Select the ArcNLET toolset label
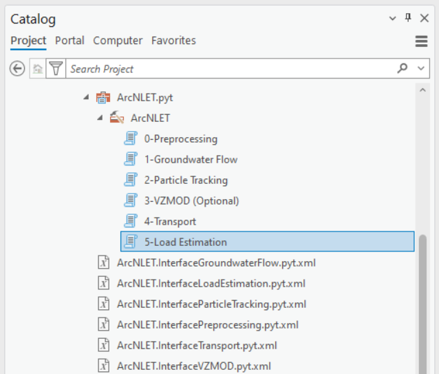 click(x=150, y=118)
